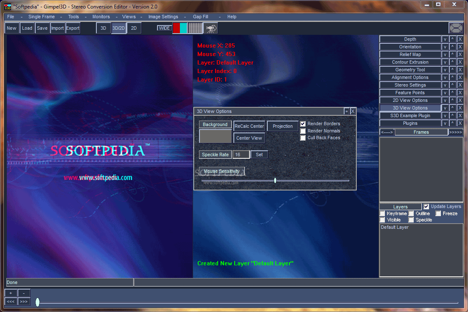
Task: Close the Geometry Tool panel entry
Action: coord(460,70)
